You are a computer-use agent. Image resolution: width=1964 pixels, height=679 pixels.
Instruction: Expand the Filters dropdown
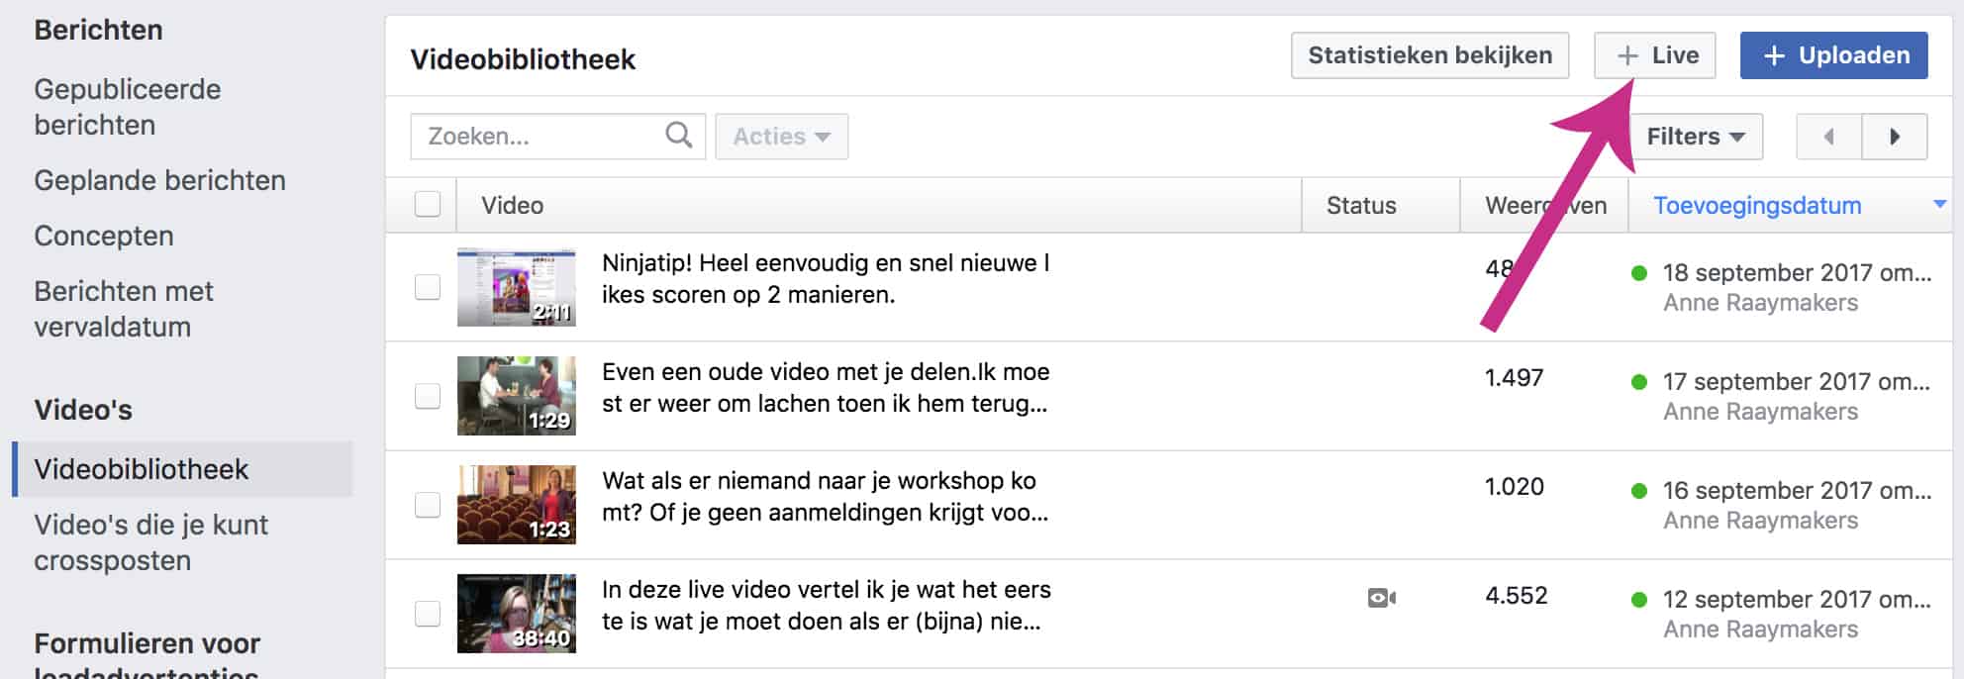[1695, 137]
